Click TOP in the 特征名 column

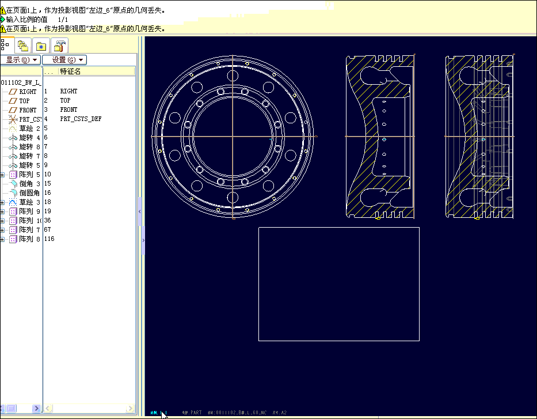(x=65, y=100)
